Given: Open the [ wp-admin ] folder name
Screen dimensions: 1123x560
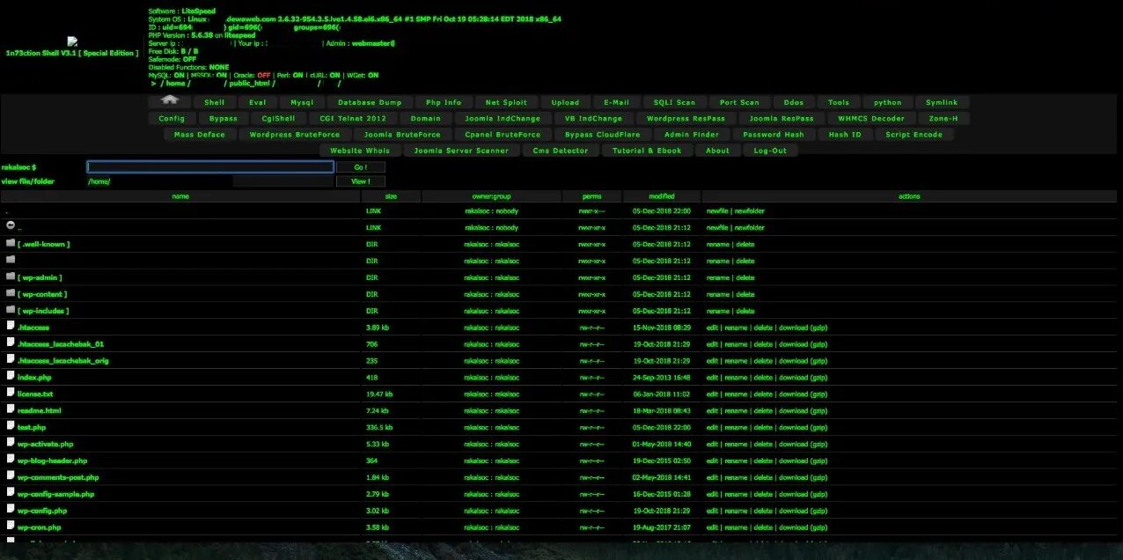Looking at the screenshot, I should click(40, 277).
